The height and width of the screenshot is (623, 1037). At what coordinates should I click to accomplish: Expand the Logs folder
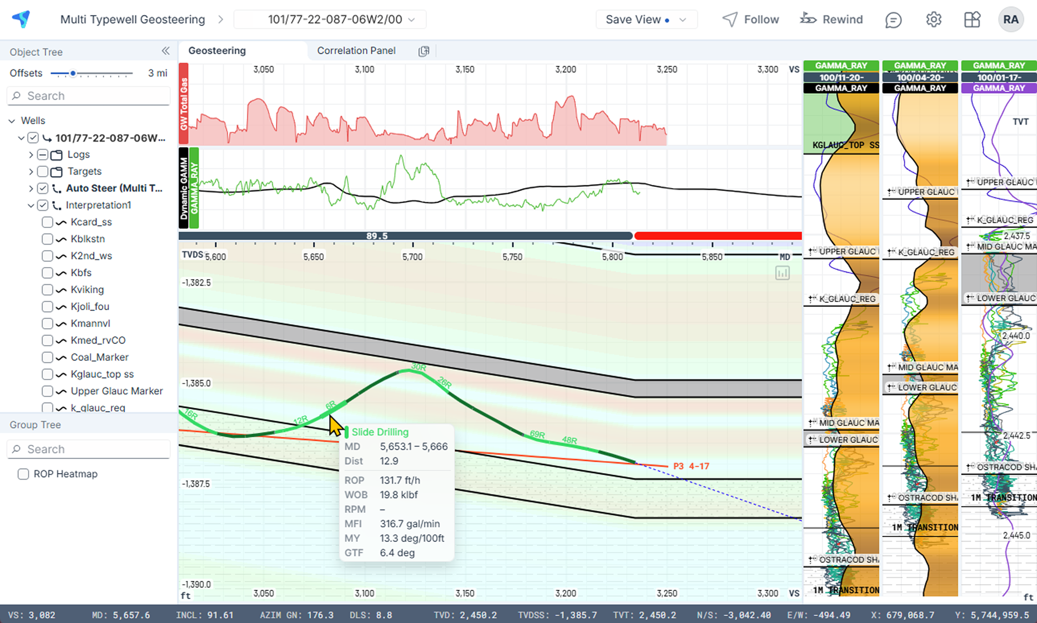click(x=31, y=155)
